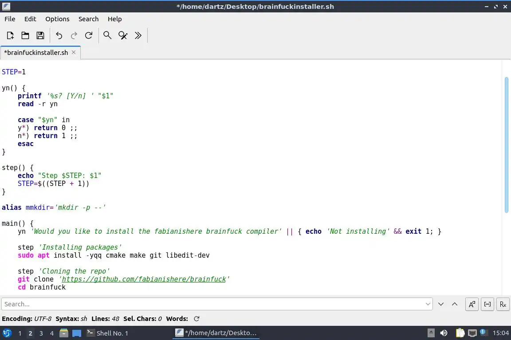The height and width of the screenshot is (340, 511).
Task: Open the github.com/fabianishere/brainfuck link
Action: coord(144,279)
